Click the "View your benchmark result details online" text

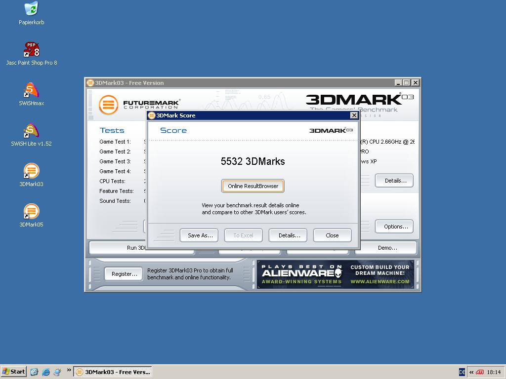pyautogui.click(x=251, y=205)
